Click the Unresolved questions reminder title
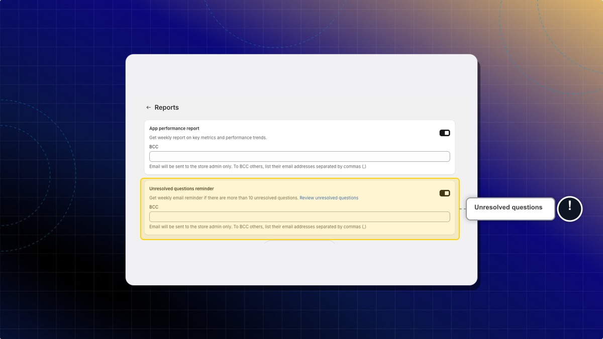Image resolution: width=603 pixels, height=339 pixels. point(181,189)
